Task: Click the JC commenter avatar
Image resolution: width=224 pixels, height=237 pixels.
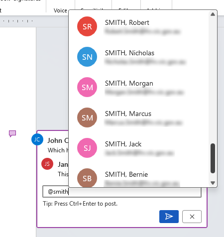Action: (37, 139)
